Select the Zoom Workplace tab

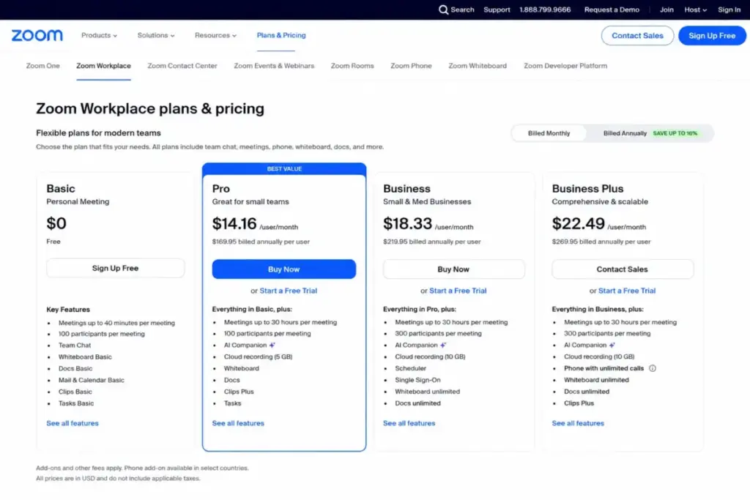click(x=103, y=66)
